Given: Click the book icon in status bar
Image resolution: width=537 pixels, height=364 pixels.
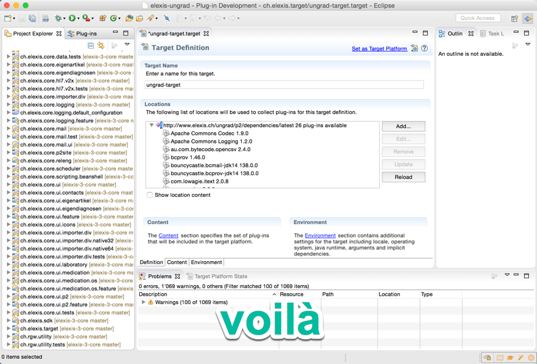Looking at the screenshot, I should click(x=500, y=358).
